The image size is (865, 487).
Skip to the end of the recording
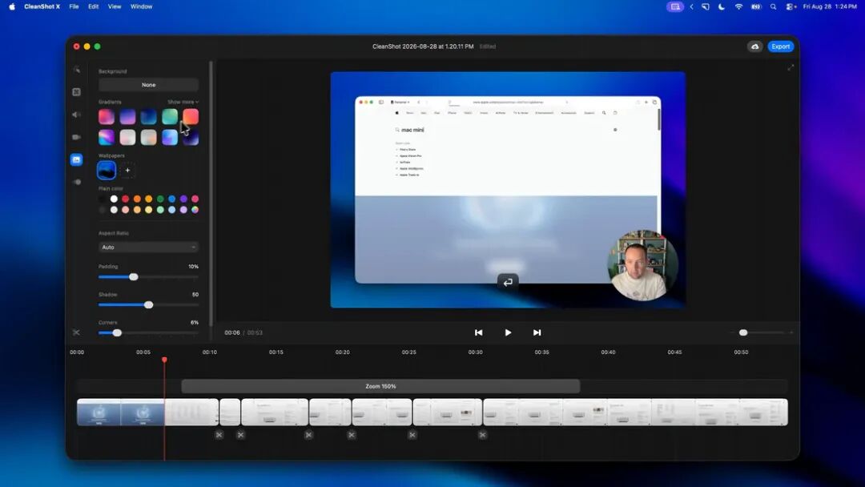pos(537,332)
